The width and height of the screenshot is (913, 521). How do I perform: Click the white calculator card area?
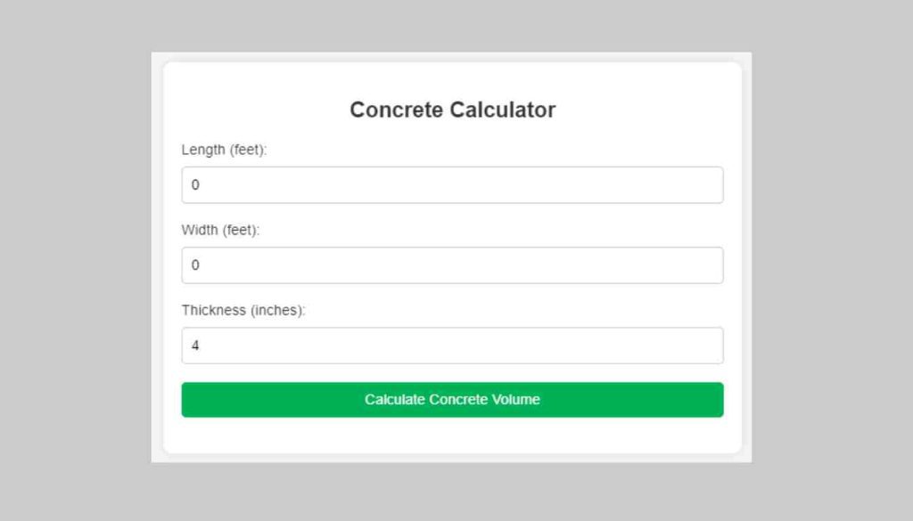pyautogui.click(x=452, y=436)
